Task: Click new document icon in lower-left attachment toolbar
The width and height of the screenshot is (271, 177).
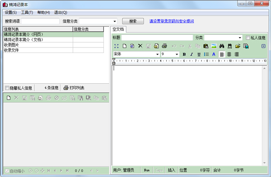Action: [x=9, y=98]
